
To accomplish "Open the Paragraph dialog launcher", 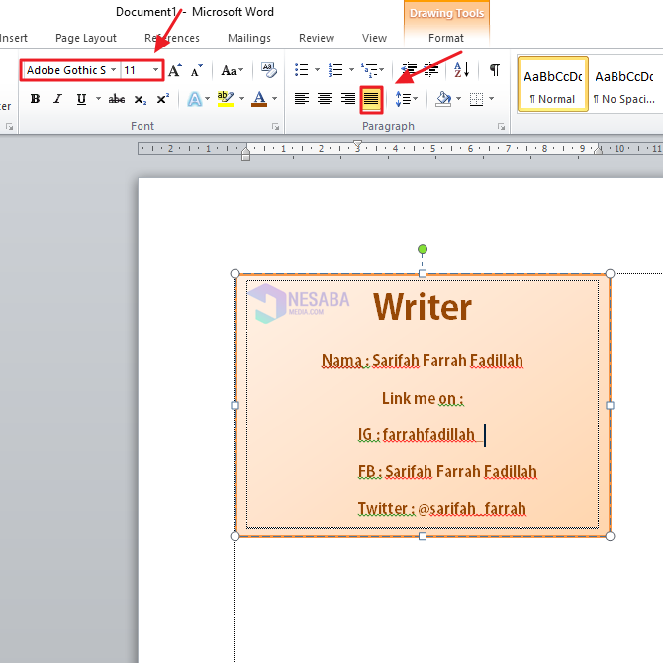I will click(x=501, y=126).
